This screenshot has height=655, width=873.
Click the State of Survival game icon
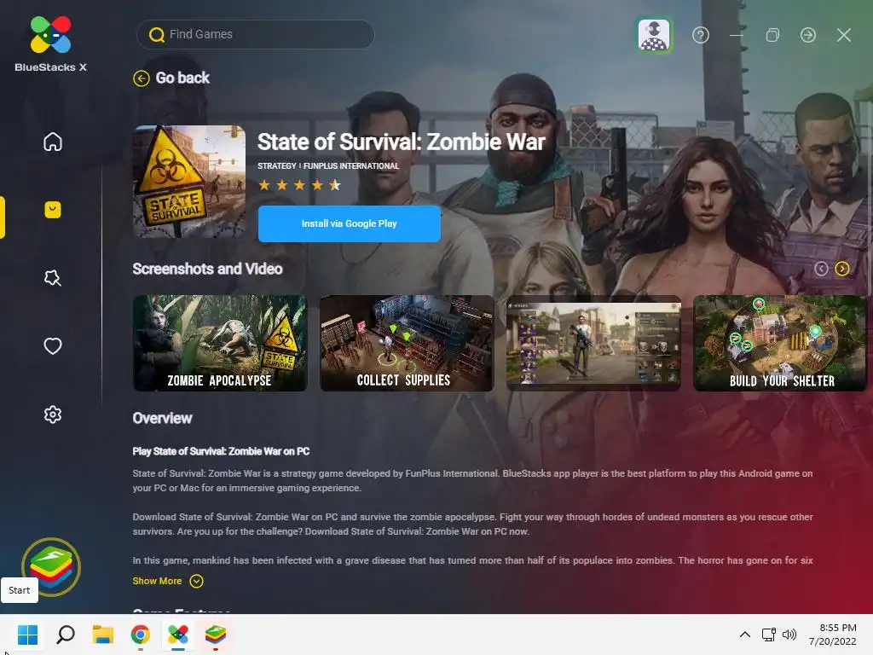tap(189, 182)
